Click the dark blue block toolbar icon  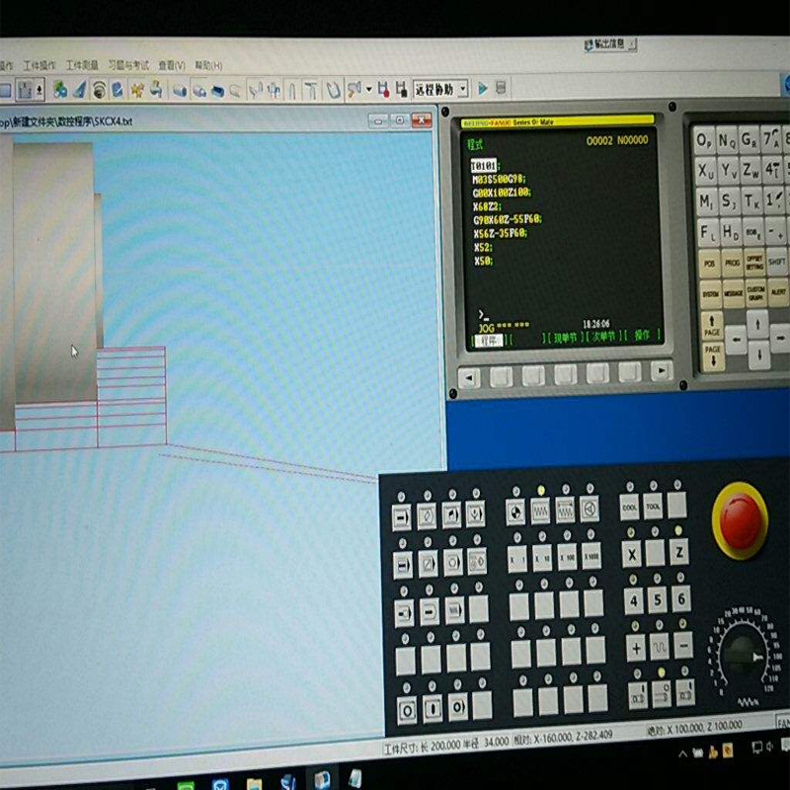coord(217,91)
